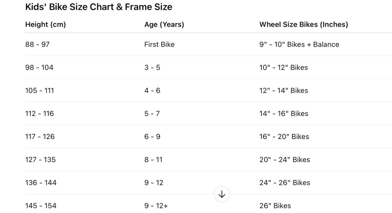Viewport: 392px width, 213px height.
Task: Click the 105 - 111 height cell
Action: (x=40, y=90)
